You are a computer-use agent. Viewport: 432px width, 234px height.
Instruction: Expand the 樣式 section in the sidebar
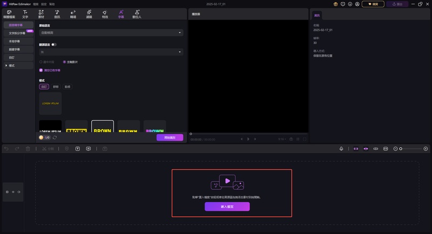pos(18,65)
